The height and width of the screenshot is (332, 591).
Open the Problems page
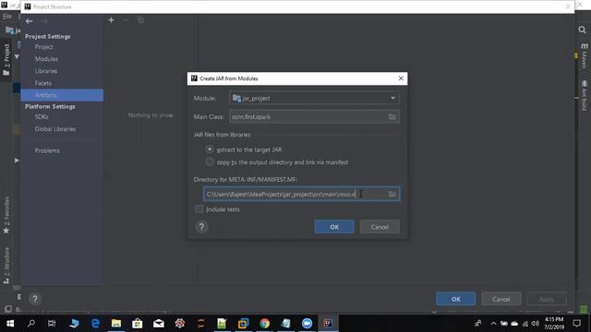[47, 150]
